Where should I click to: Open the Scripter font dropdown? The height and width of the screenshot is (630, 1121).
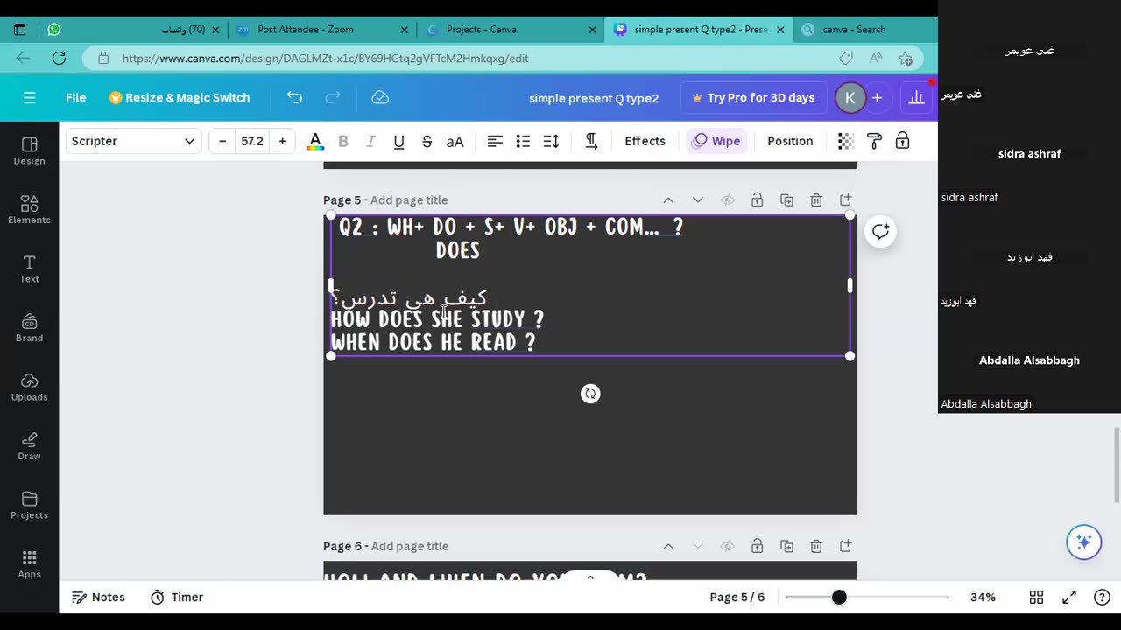pos(133,141)
